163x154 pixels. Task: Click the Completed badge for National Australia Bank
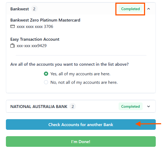130,107
